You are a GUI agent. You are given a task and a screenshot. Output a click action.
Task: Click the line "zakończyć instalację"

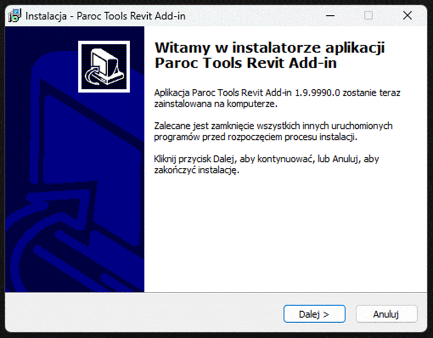pos(197,170)
